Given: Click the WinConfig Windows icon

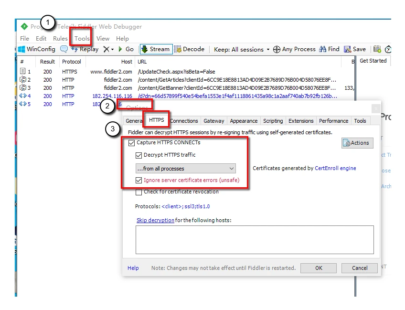Looking at the screenshot, I should (21, 49).
